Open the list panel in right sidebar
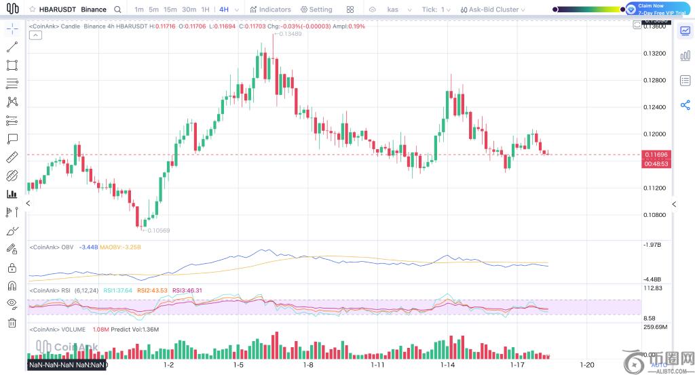 (x=685, y=81)
